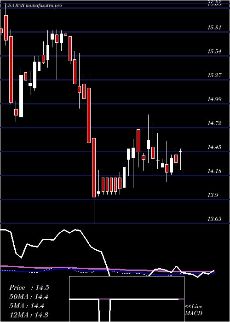Image resolution: width=230 pixels, height=322 pixels.
Task: Click the '<<Live MACD' label
Action: coord(194,310)
